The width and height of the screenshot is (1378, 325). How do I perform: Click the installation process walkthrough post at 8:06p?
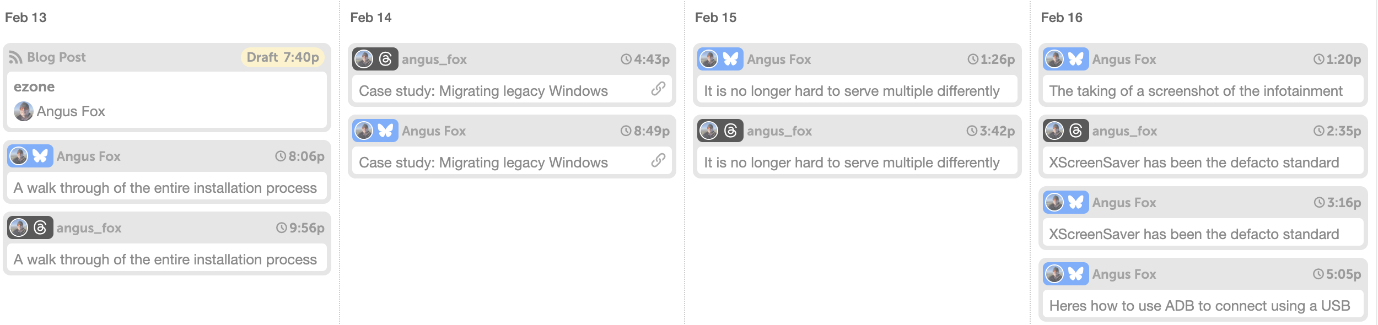coord(165,187)
